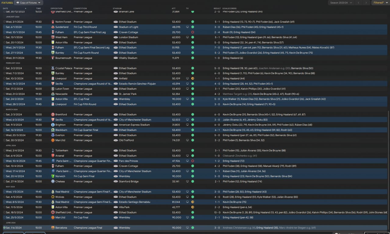Sort fixtures by the GOALSCORERS column header

point(229,9)
